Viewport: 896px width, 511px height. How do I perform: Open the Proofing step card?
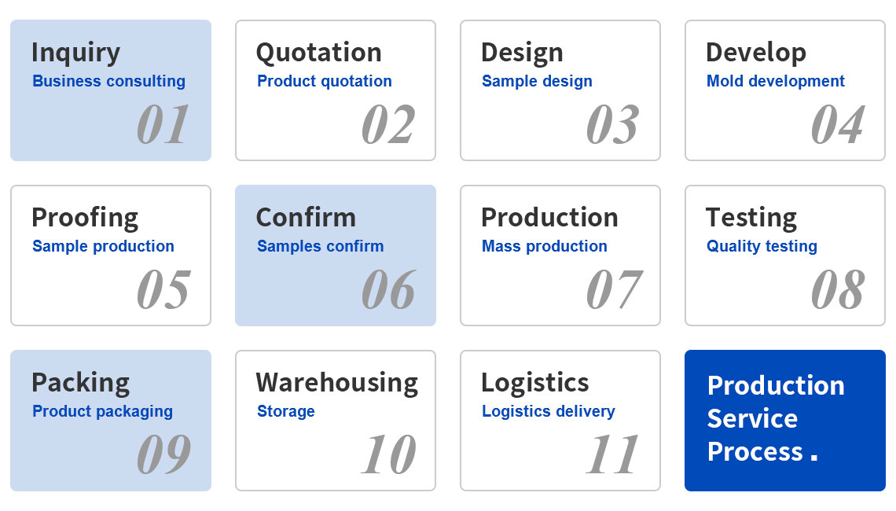111,256
